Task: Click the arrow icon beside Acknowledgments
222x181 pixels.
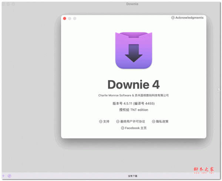Action: [173, 18]
